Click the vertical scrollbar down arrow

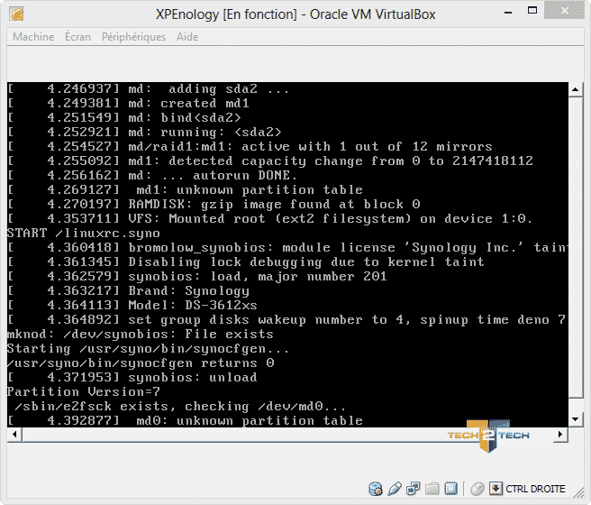[575, 419]
